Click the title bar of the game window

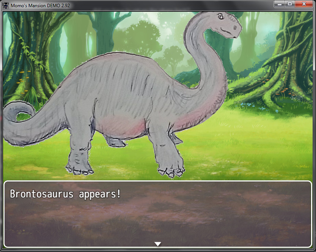coord(152,5)
